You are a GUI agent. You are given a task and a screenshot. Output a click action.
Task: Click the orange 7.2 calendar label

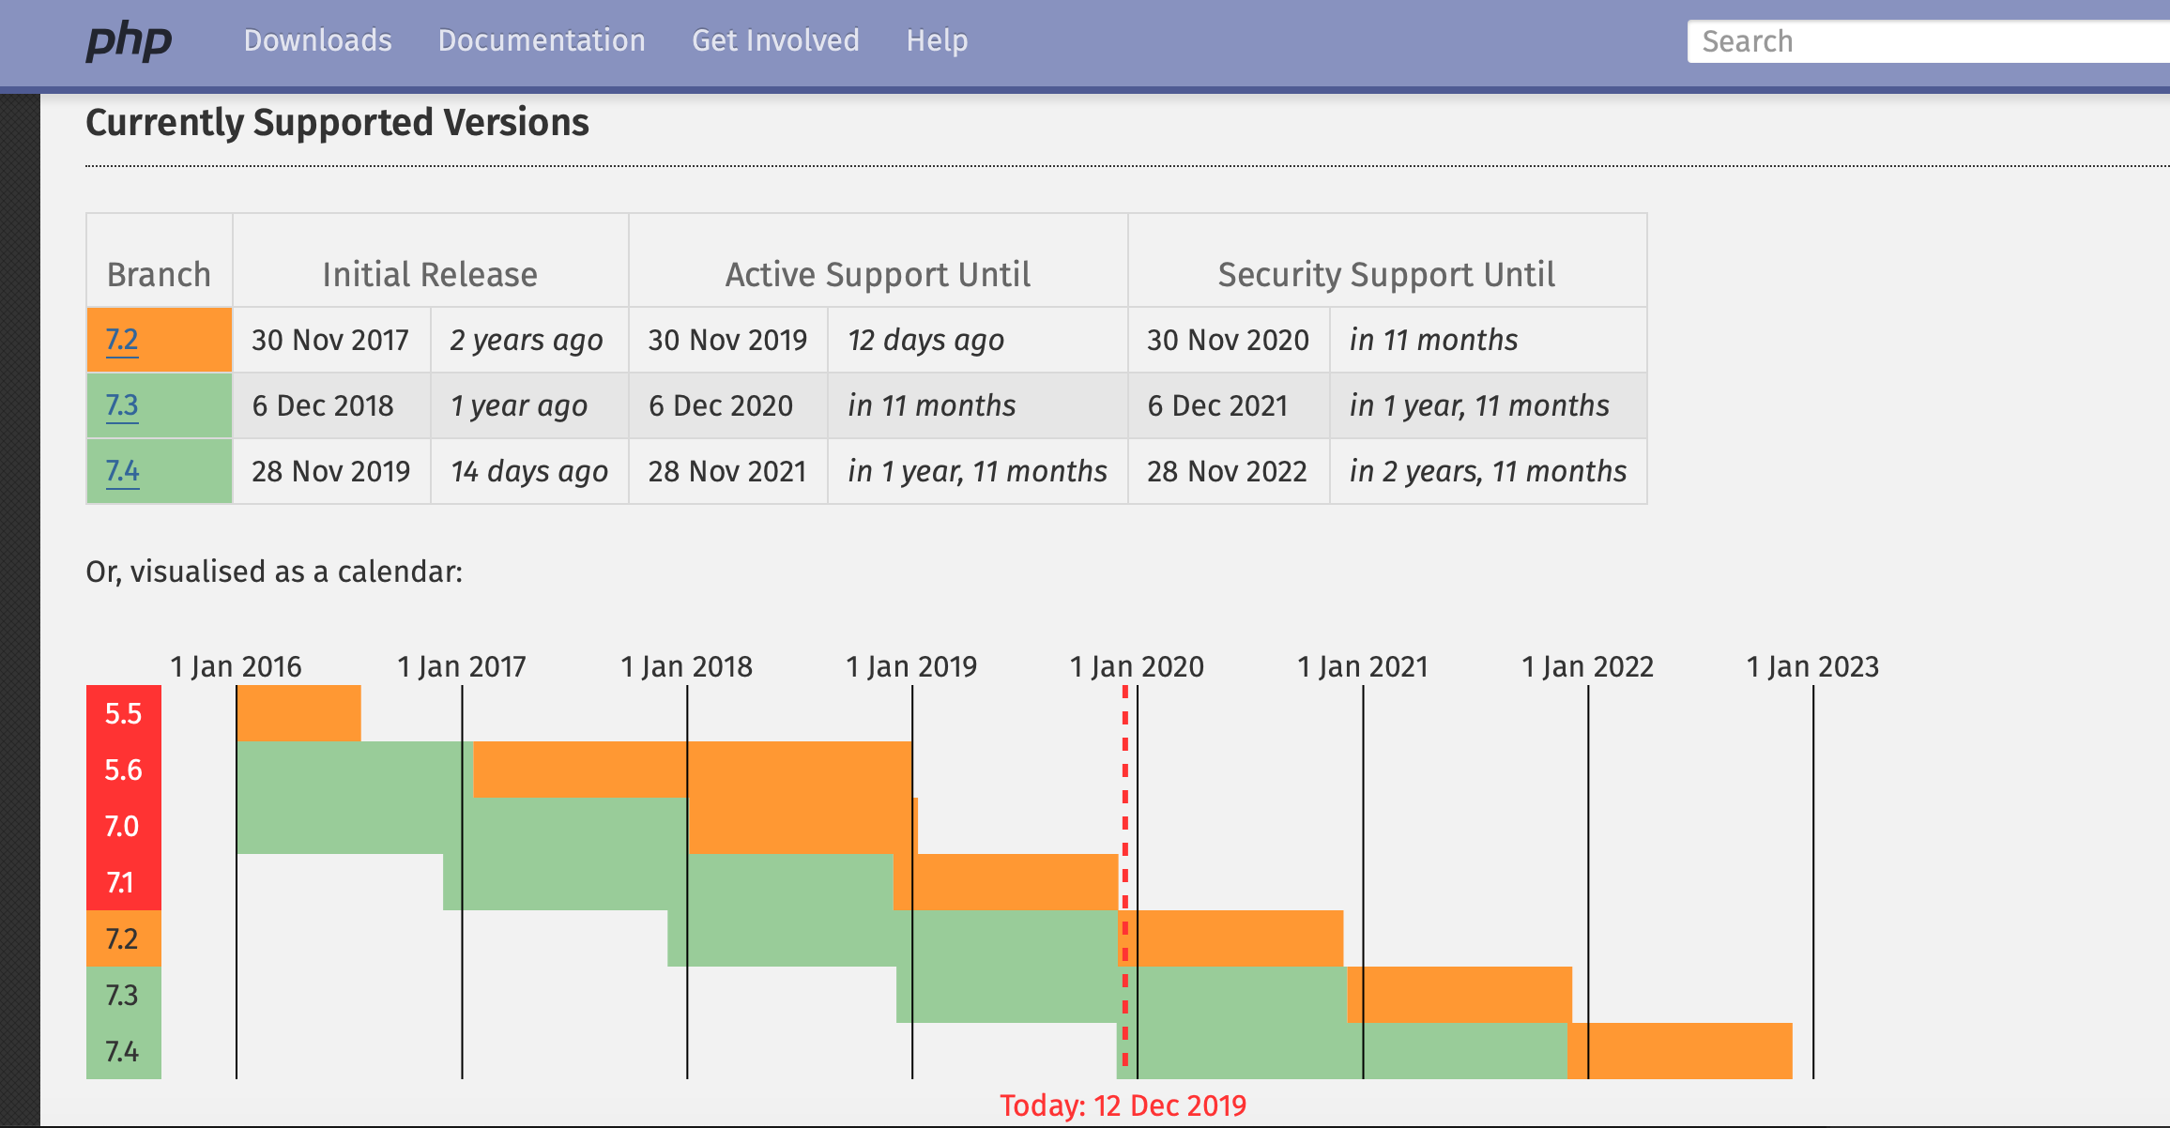coord(123,938)
